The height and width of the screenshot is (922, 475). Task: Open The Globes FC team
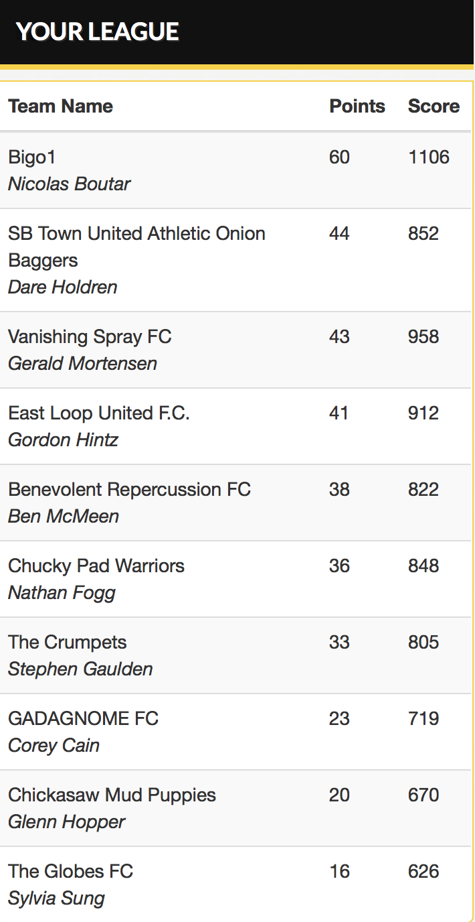pyautogui.click(x=70, y=871)
